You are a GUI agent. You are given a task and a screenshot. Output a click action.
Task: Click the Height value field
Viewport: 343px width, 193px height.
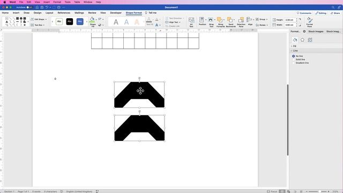click(289, 20)
